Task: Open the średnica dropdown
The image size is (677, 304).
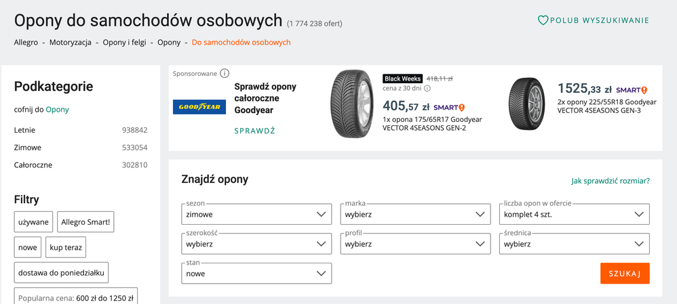Action: (x=575, y=244)
